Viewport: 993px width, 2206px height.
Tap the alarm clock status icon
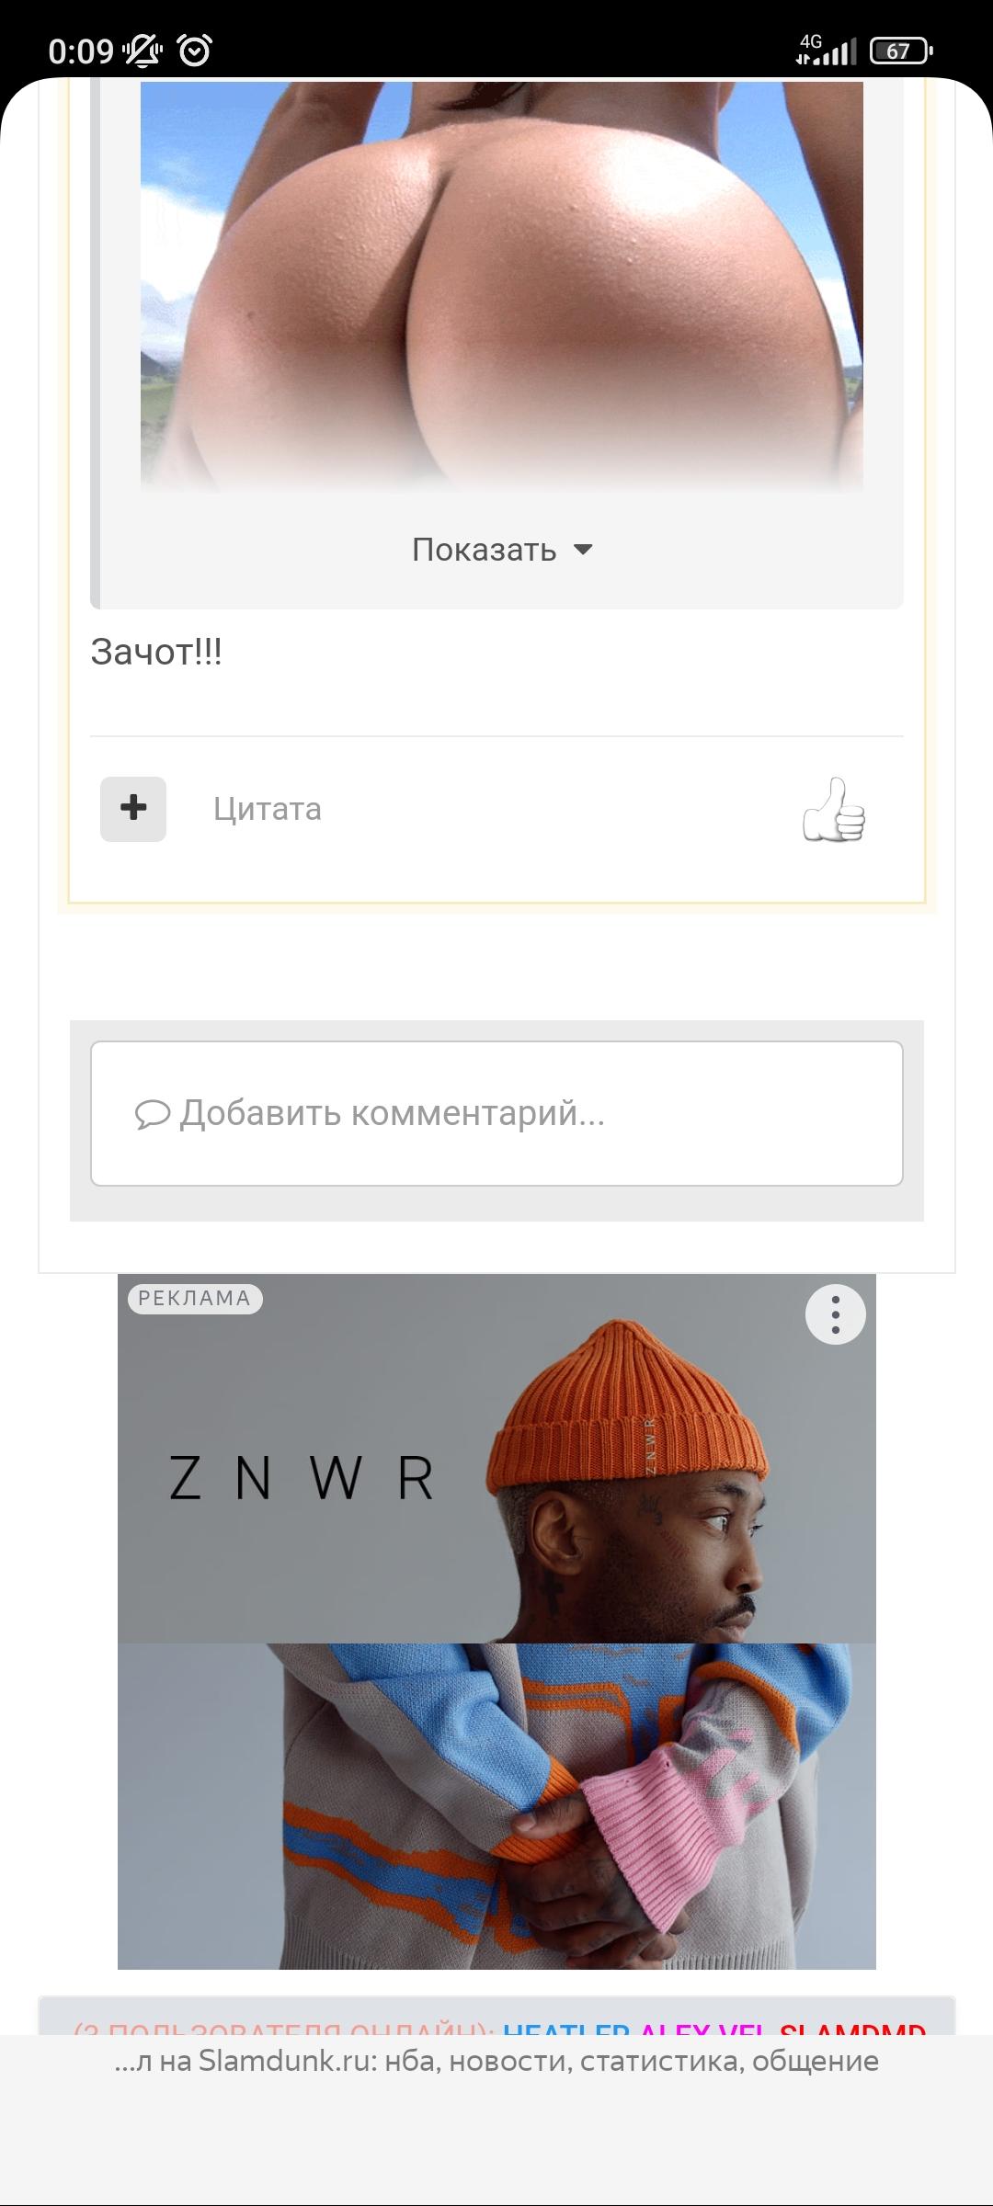[194, 51]
